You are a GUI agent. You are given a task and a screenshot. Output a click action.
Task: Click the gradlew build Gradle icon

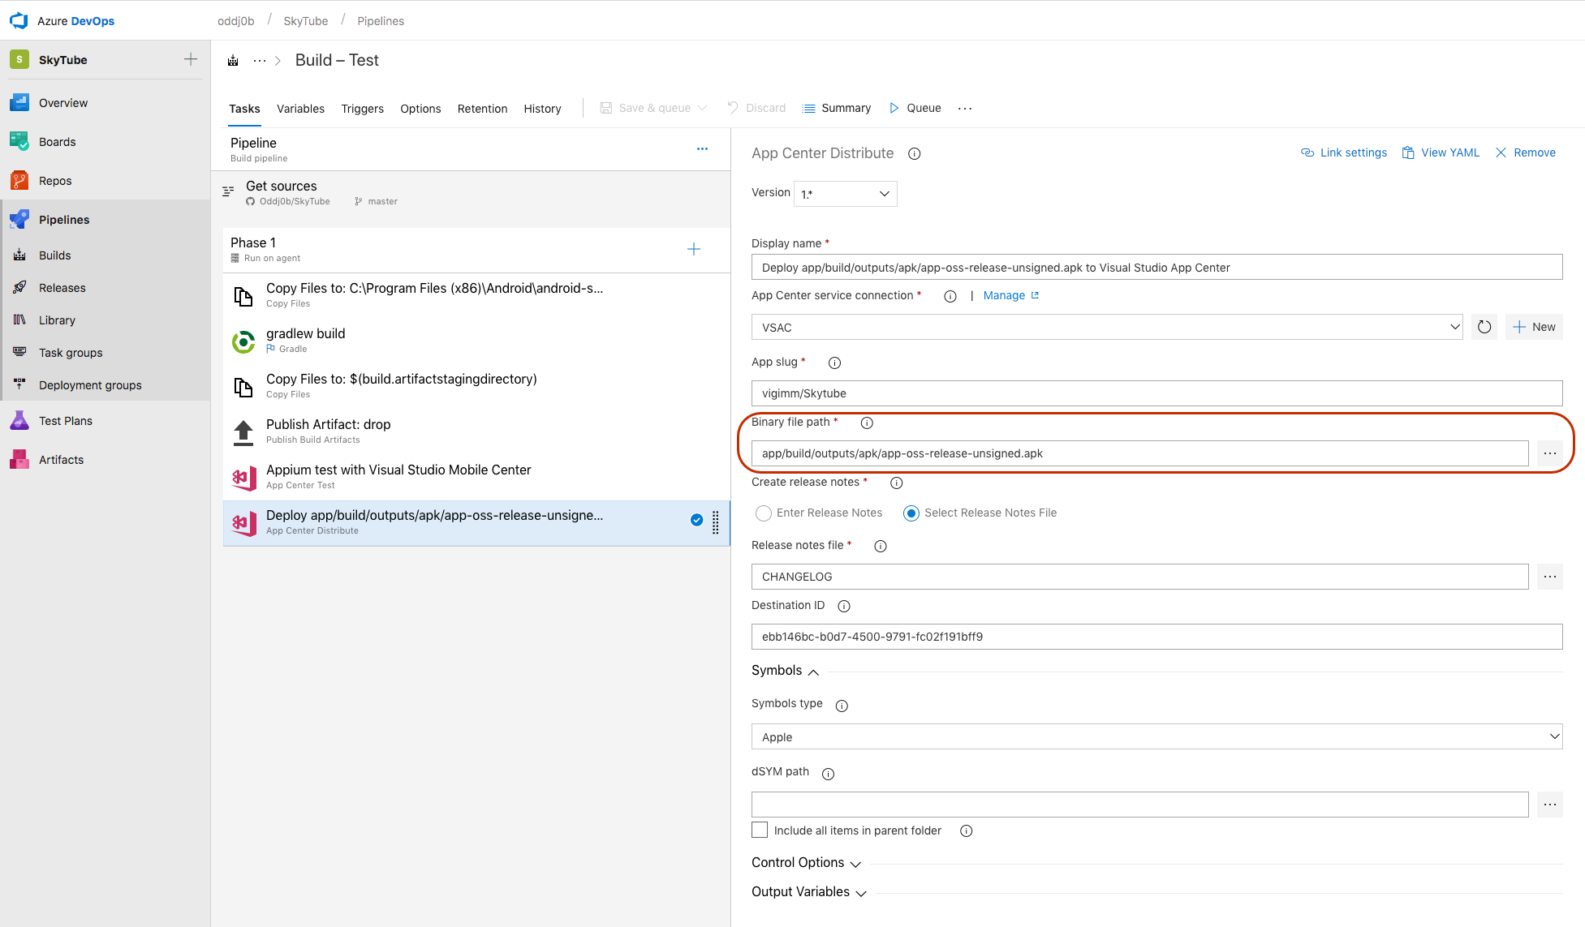[243, 340]
